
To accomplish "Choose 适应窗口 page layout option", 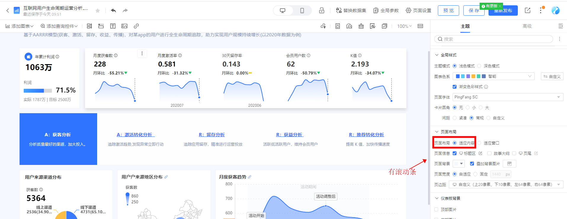I will (x=479, y=143).
